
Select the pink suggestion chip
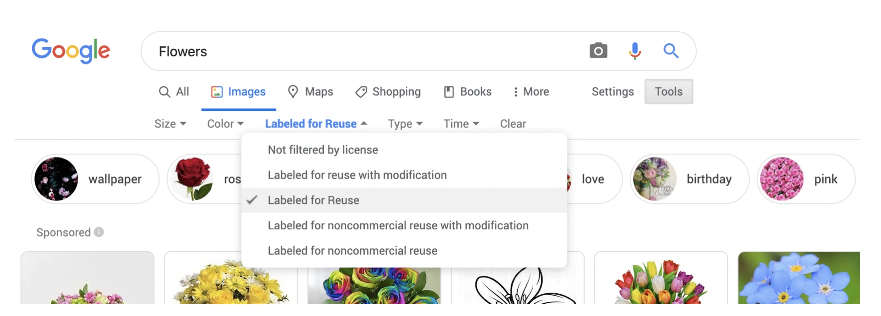[x=806, y=179]
